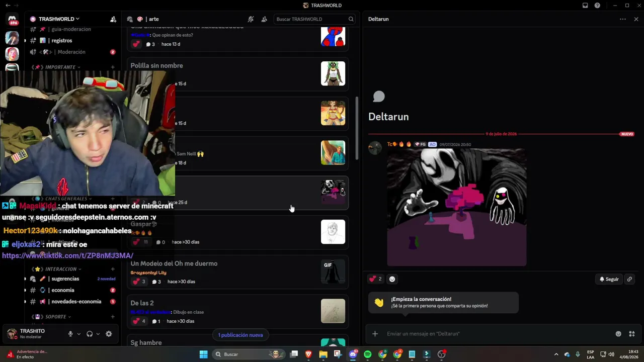Toggle the heart reaction showing 11 on Gaspar

pyautogui.click(x=140, y=242)
